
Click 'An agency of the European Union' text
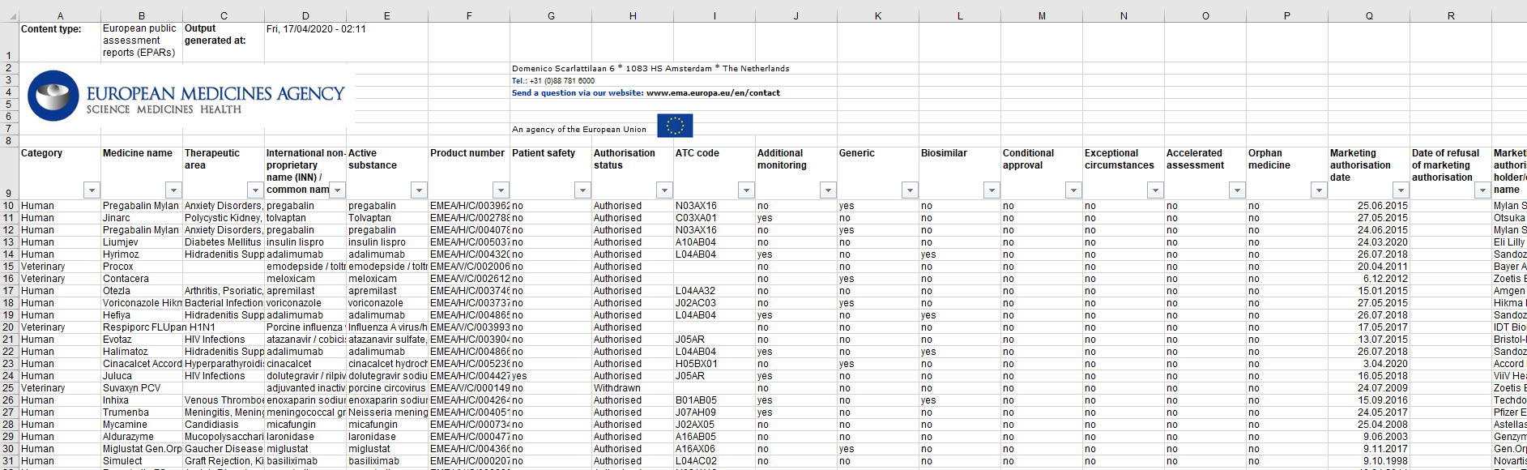pos(579,130)
